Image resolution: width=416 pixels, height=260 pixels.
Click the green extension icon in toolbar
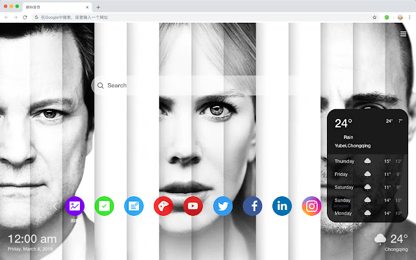[387, 18]
